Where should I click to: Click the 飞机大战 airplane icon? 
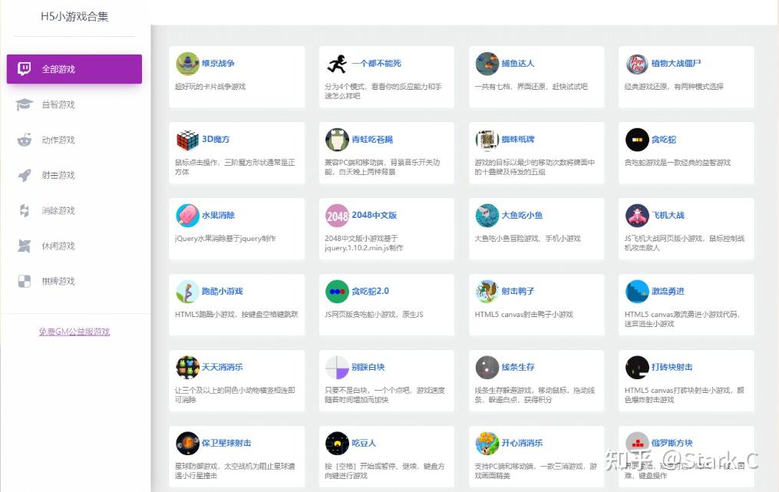click(638, 216)
